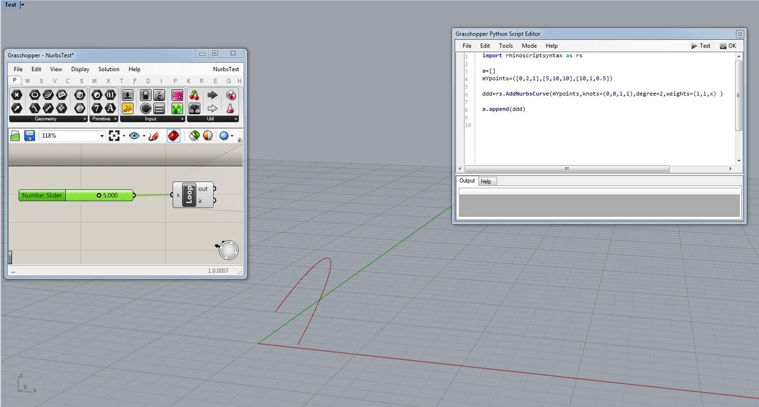The image size is (759, 407).
Task: Select the tree icon in Util panel
Action: point(194,108)
